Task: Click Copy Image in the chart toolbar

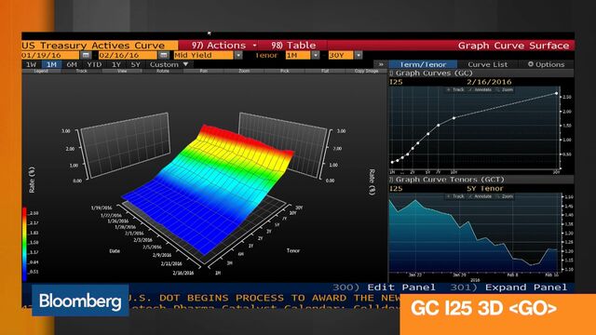Action: pos(366,71)
